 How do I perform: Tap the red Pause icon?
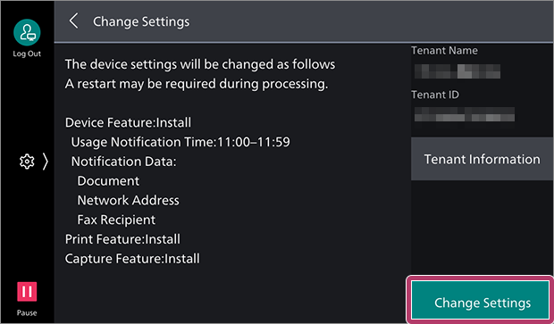tap(27, 292)
